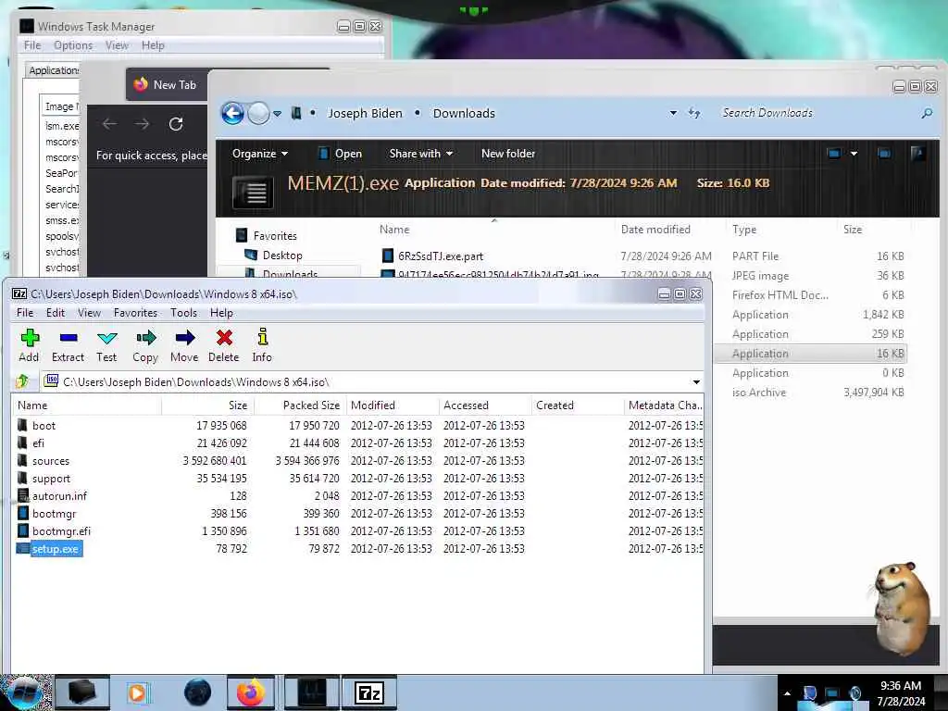Click the Add button in 7-Zip toolbar

[29, 345]
